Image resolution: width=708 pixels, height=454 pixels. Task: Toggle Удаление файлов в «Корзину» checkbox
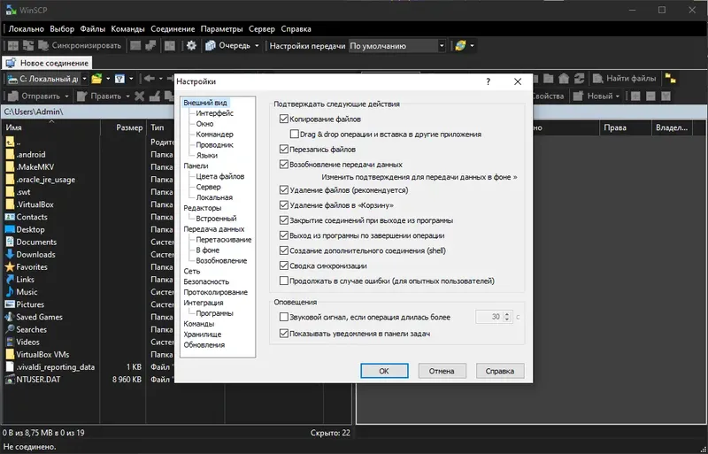click(283, 205)
